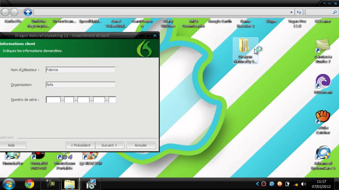Image resolution: width=339 pixels, height=190 pixels.
Task: Select the Glary Utilities label
Action: tap(168, 23)
